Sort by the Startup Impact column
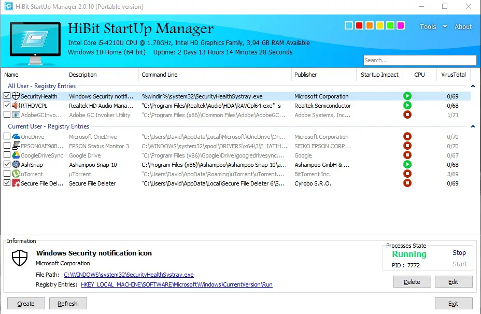The width and height of the screenshot is (481, 314). click(379, 75)
